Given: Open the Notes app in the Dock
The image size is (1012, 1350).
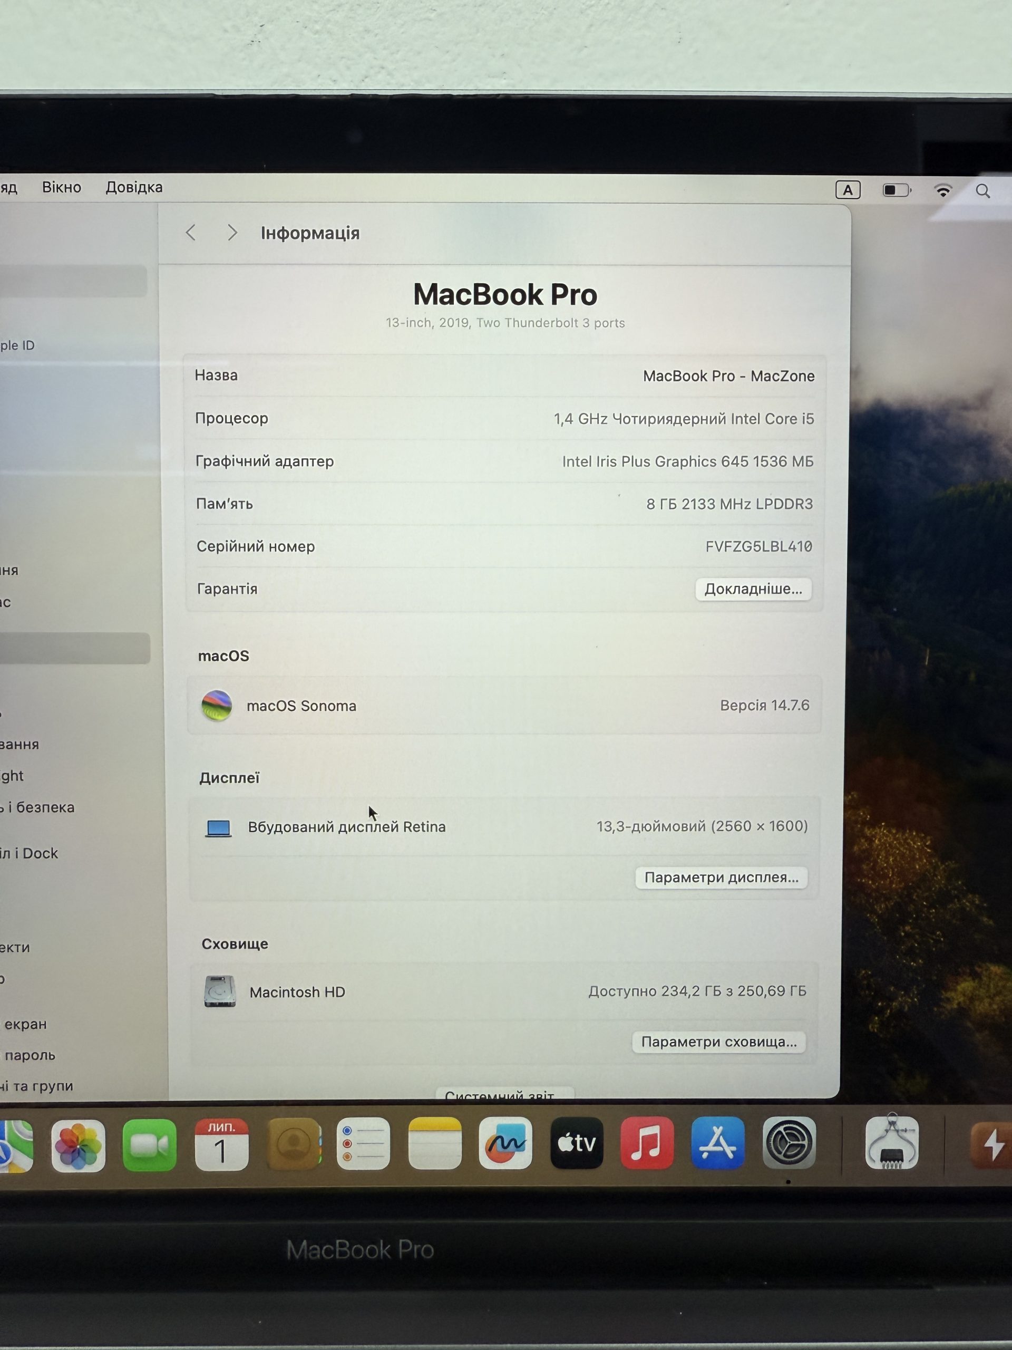Looking at the screenshot, I should coord(435,1143).
